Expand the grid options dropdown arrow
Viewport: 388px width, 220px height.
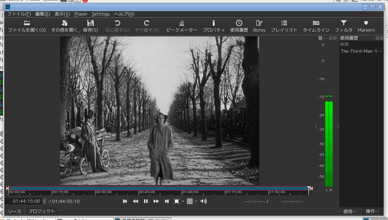coord(196,202)
